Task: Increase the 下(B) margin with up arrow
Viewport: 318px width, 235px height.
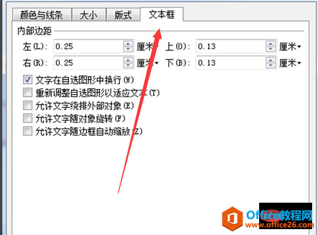Action: [x=270, y=60]
